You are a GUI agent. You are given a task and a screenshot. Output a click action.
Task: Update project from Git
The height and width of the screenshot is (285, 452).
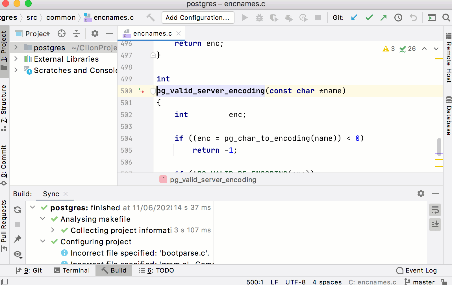(354, 18)
